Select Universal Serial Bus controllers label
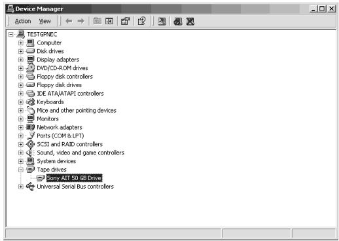This screenshot has width=339, height=241. (x=75, y=187)
